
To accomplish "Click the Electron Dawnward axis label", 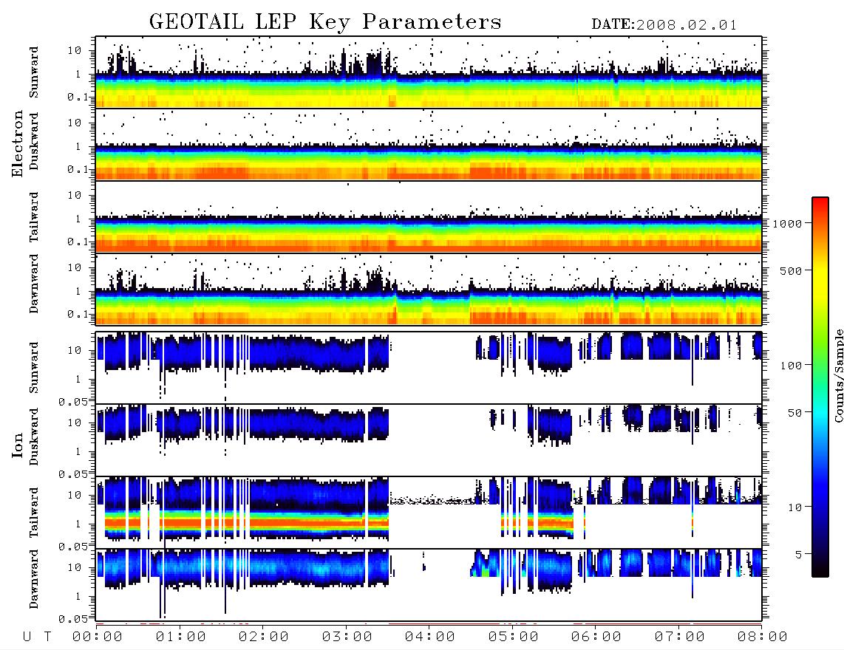I will (x=34, y=284).
